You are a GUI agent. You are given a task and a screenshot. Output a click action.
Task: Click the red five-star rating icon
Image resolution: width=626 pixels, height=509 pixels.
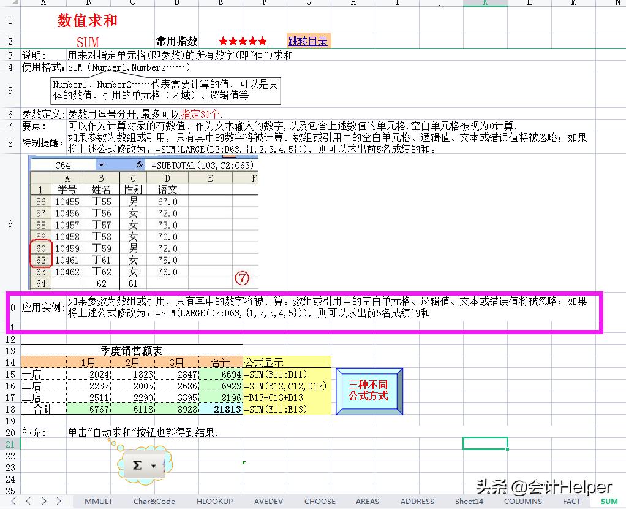(x=242, y=40)
